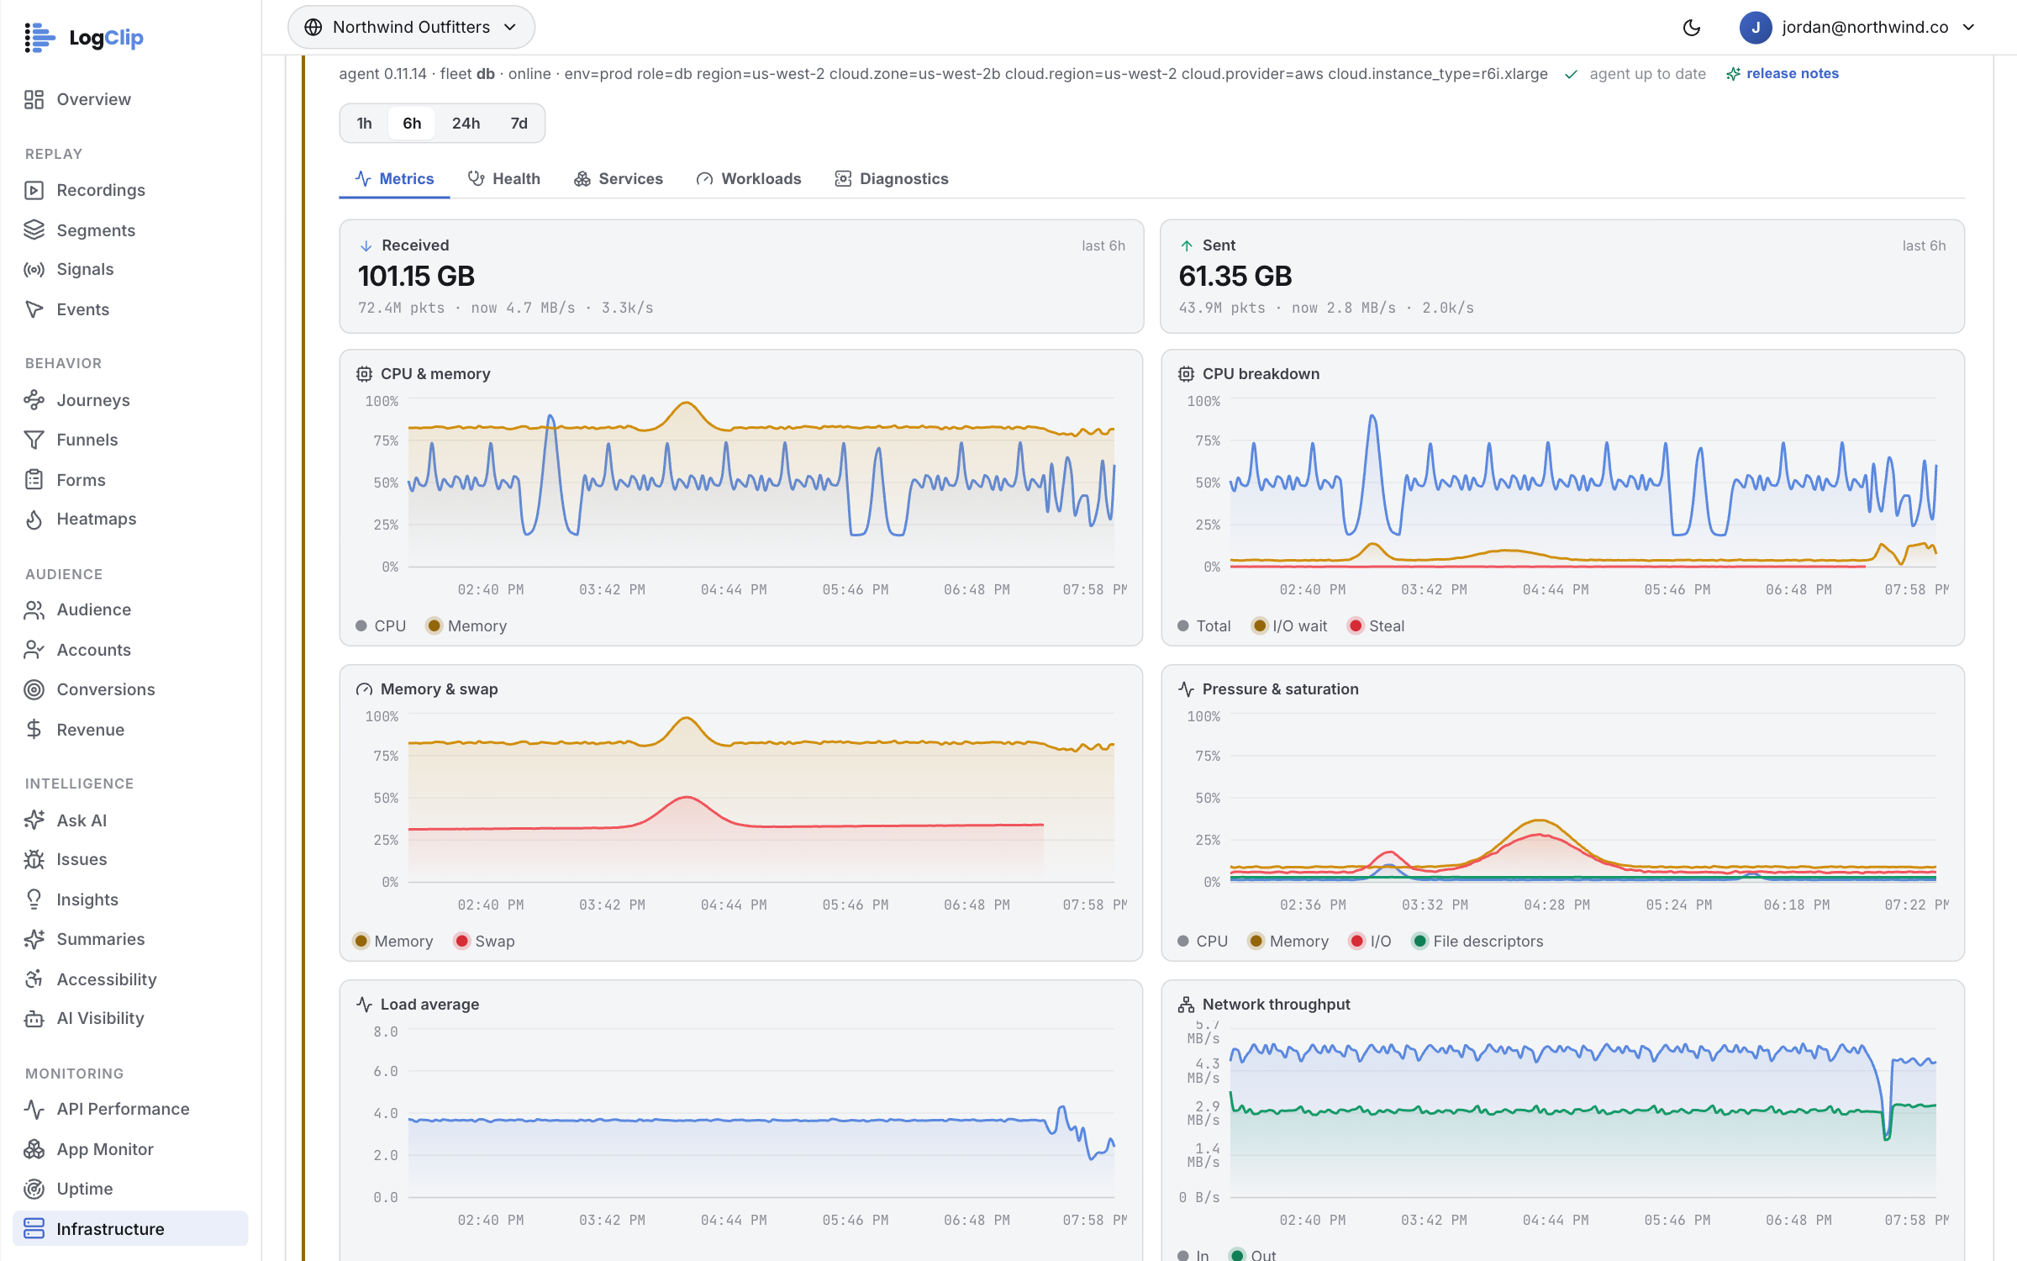Click the Audience people icon
Screen dimensions: 2017x1261
(34, 609)
